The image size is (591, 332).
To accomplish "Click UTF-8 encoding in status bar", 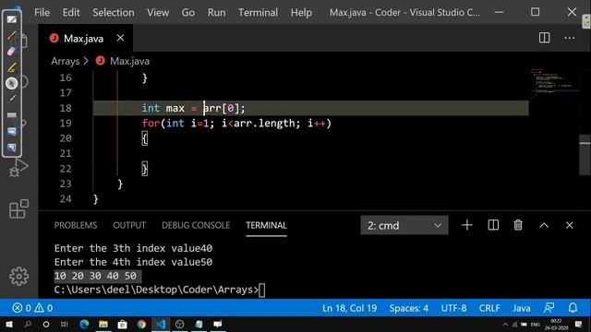I will [x=453, y=308].
